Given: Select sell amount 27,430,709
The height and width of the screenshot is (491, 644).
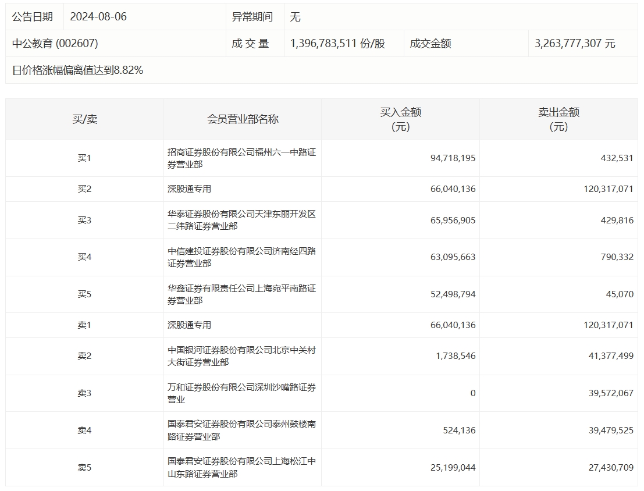Looking at the screenshot, I should 611,468.
